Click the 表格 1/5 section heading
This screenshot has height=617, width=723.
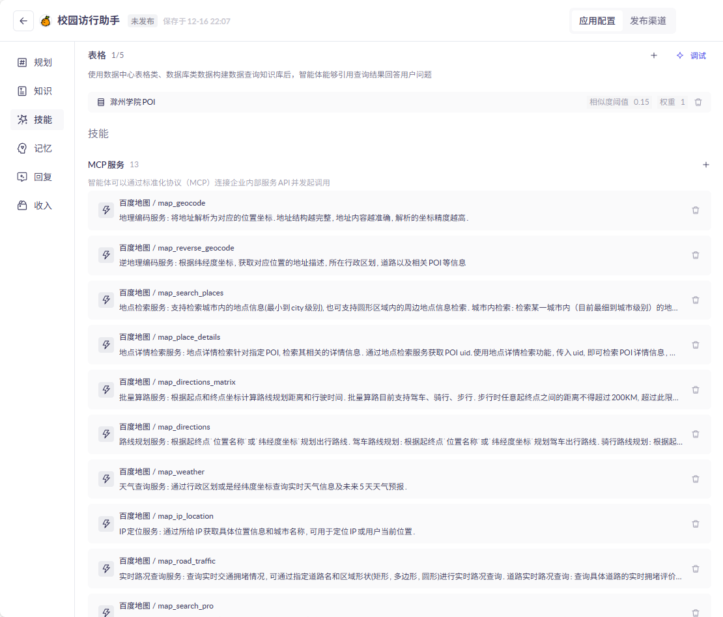pyautogui.click(x=106, y=55)
